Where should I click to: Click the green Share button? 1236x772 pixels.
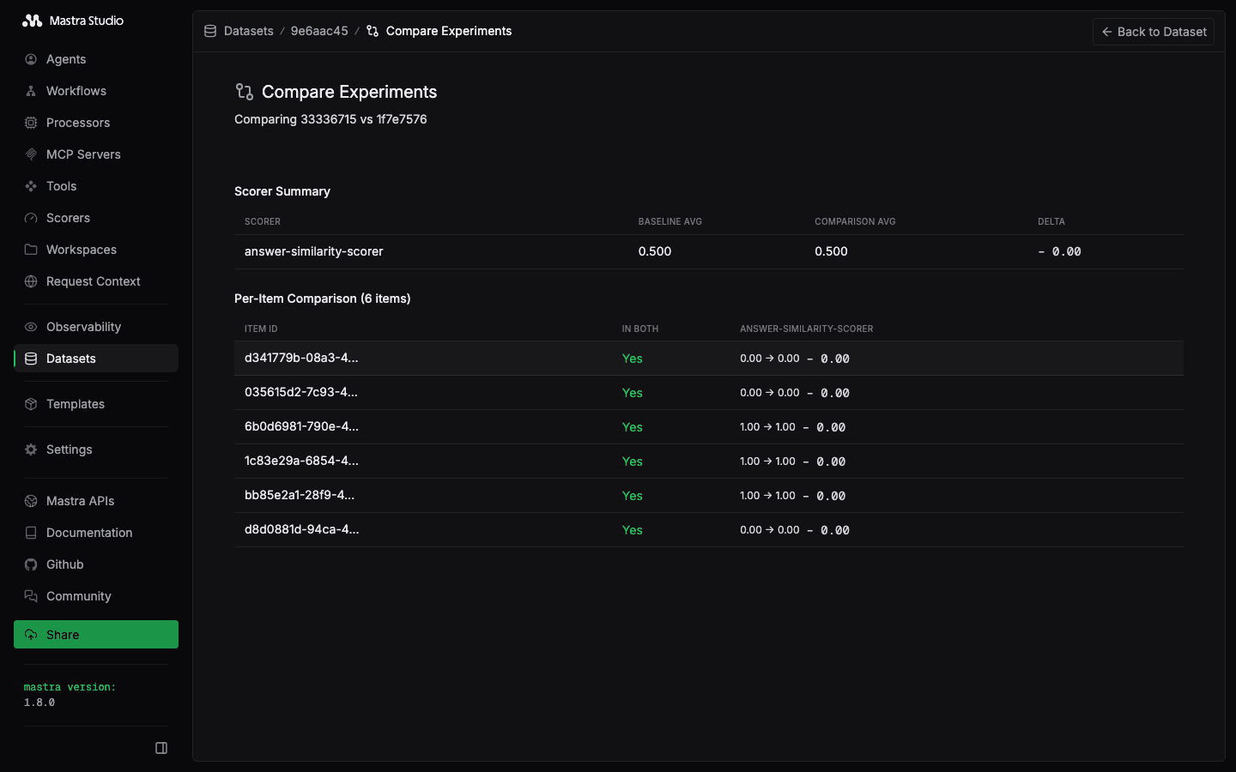(95, 634)
